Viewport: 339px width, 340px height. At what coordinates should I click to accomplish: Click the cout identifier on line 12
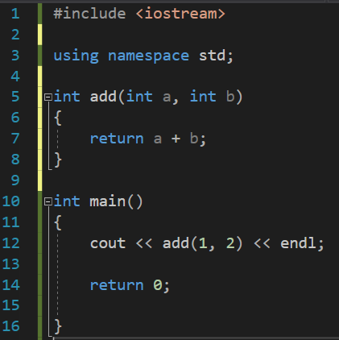pyautogui.click(x=108, y=243)
